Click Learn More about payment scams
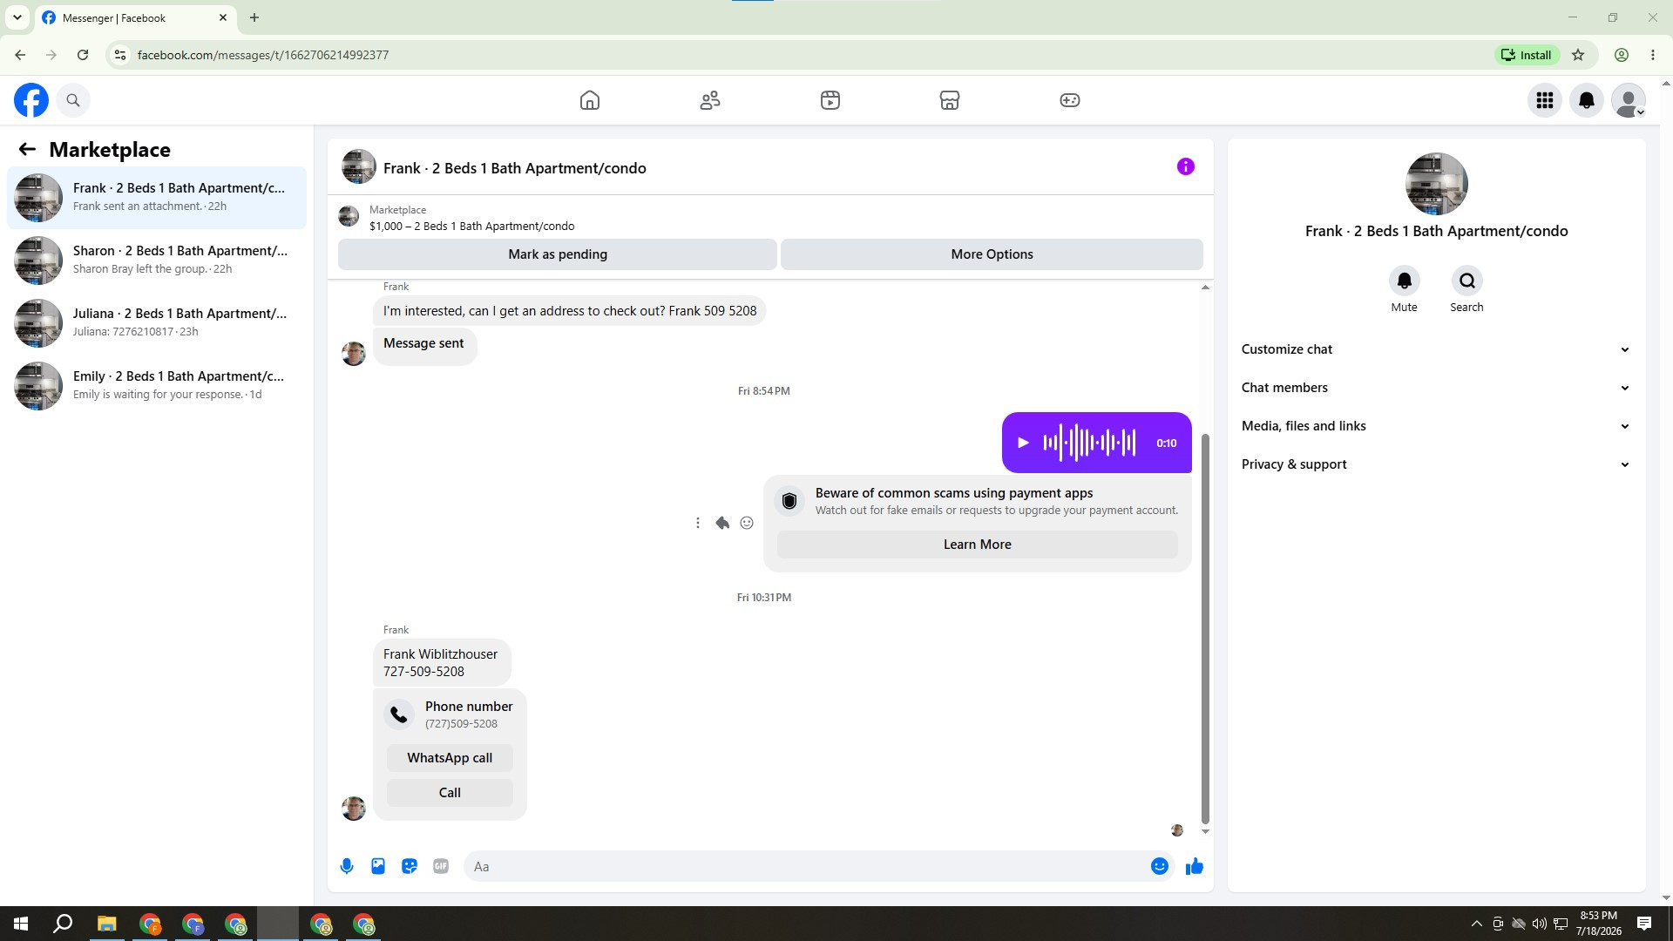Image resolution: width=1673 pixels, height=941 pixels. click(x=978, y=545)
